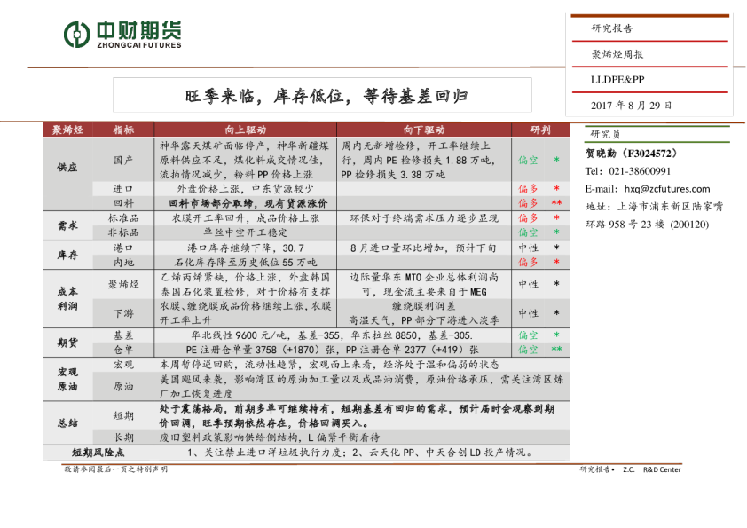The width and height of the screenshot is (747, 528).
Task: Click the 偏多 rating in the 标准品 row
Action: click(x=528, y=218)
